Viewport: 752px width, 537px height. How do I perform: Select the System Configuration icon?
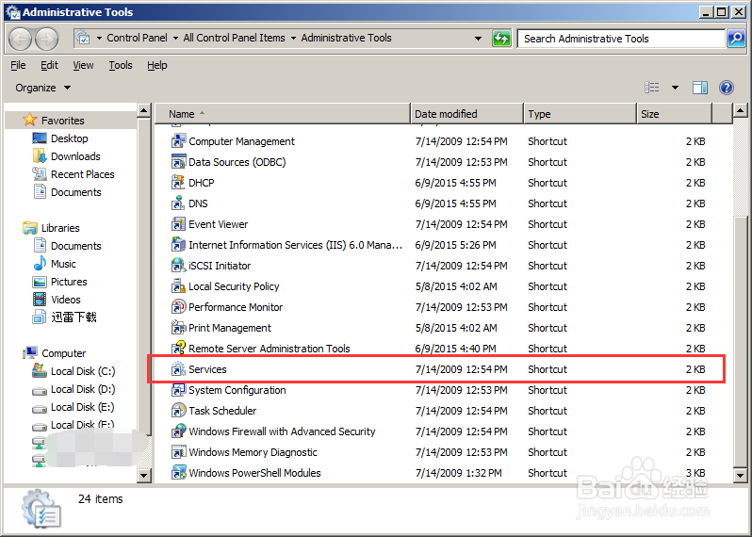point(178,389)
